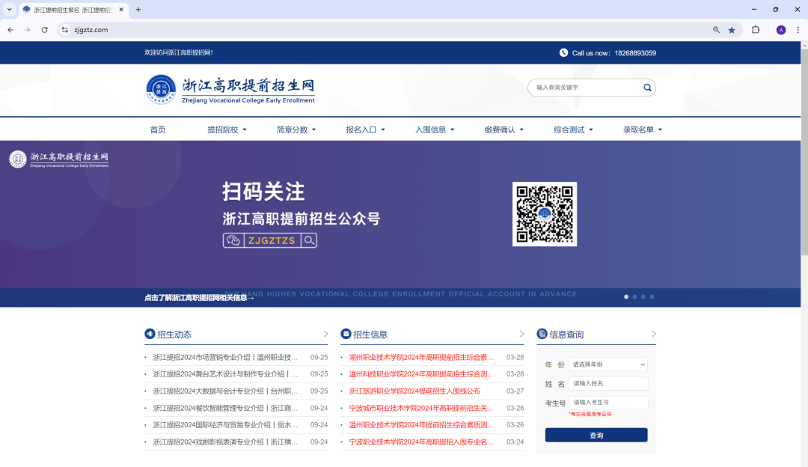Open the 浙江旅游职业学院2024提前招生入围线公布 notice
This screenshot has height=467, width=808.
[414, 391]
